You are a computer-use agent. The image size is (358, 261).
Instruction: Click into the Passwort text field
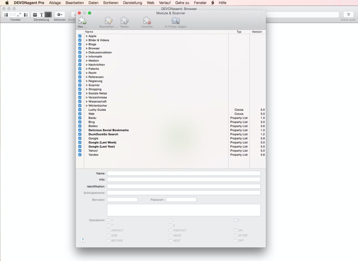point(181,200)
